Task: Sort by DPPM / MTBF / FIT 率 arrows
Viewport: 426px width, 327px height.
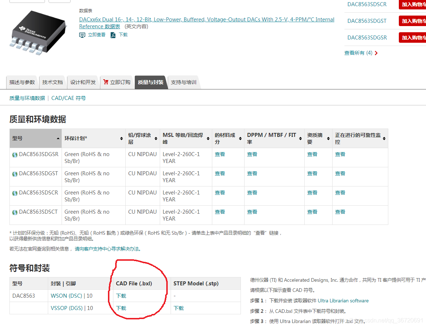Action: click(x=301, y=138)
